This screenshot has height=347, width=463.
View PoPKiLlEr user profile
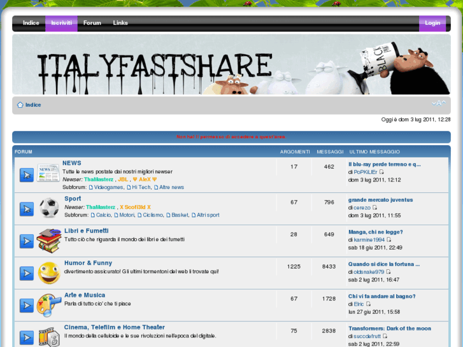[366, 172]
